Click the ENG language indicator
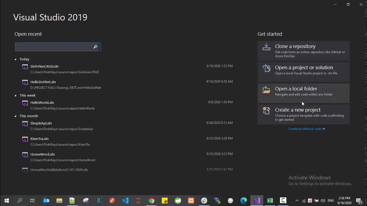 point(331,201)
